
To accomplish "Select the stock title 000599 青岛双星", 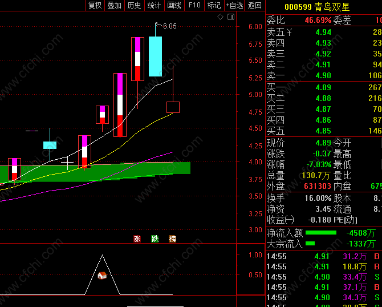I will pos(317,7).
